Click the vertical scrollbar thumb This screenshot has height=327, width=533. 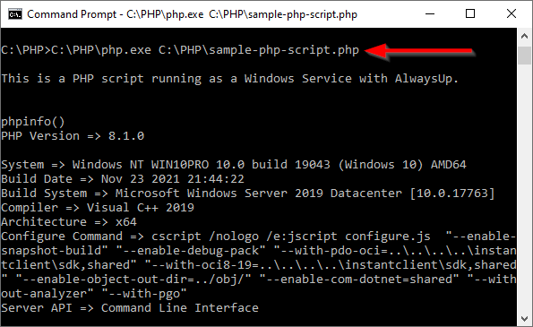524,56
